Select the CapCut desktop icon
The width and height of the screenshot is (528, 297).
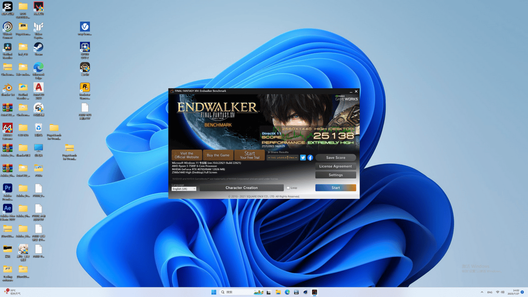pyautogui.click(x=7, y=8)
